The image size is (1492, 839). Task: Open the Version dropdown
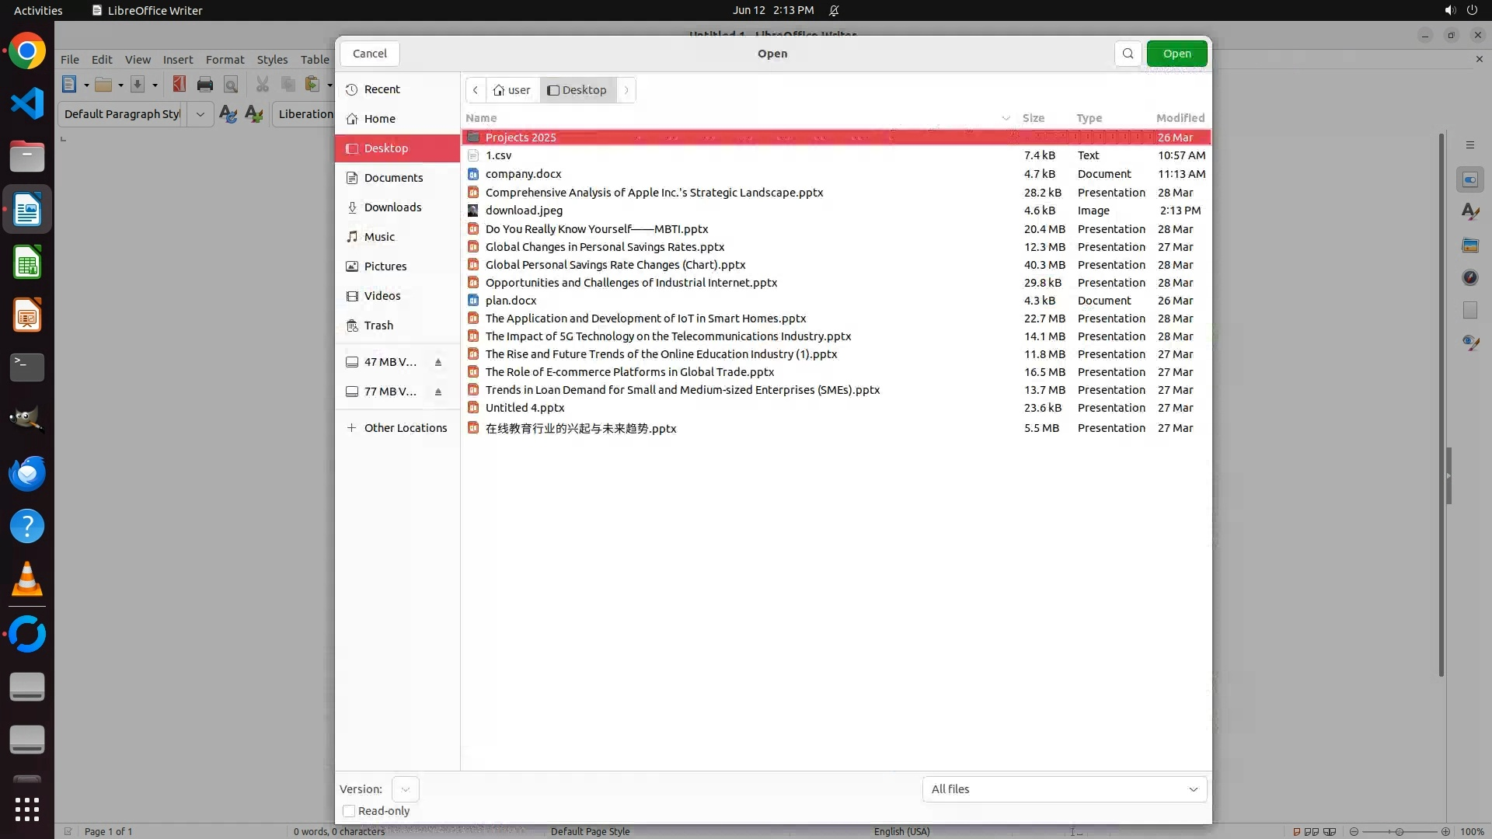click(x=405, y=789)
